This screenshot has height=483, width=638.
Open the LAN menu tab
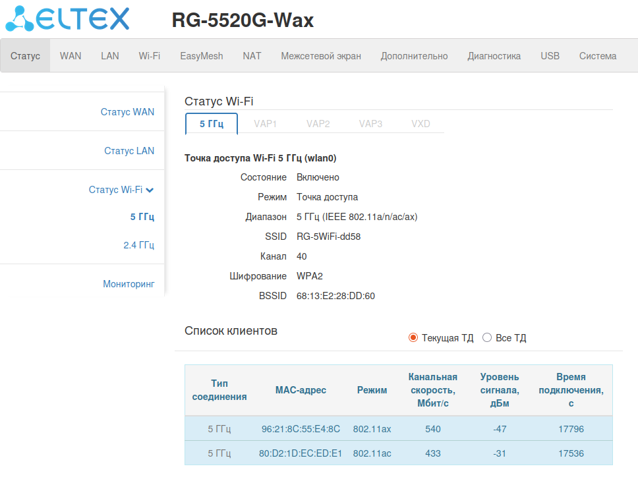pos(110,56)
